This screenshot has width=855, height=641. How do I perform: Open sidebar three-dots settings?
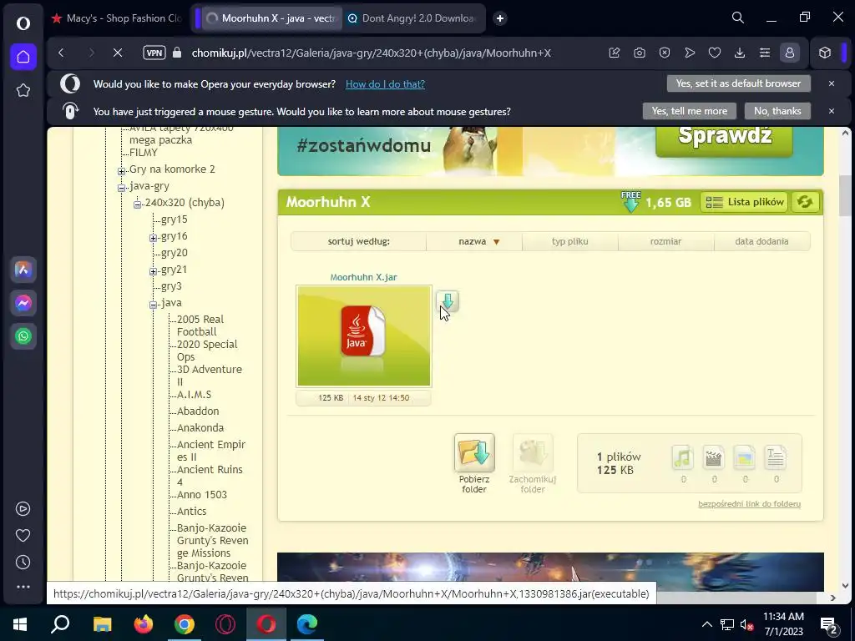[x=23, y=587]
